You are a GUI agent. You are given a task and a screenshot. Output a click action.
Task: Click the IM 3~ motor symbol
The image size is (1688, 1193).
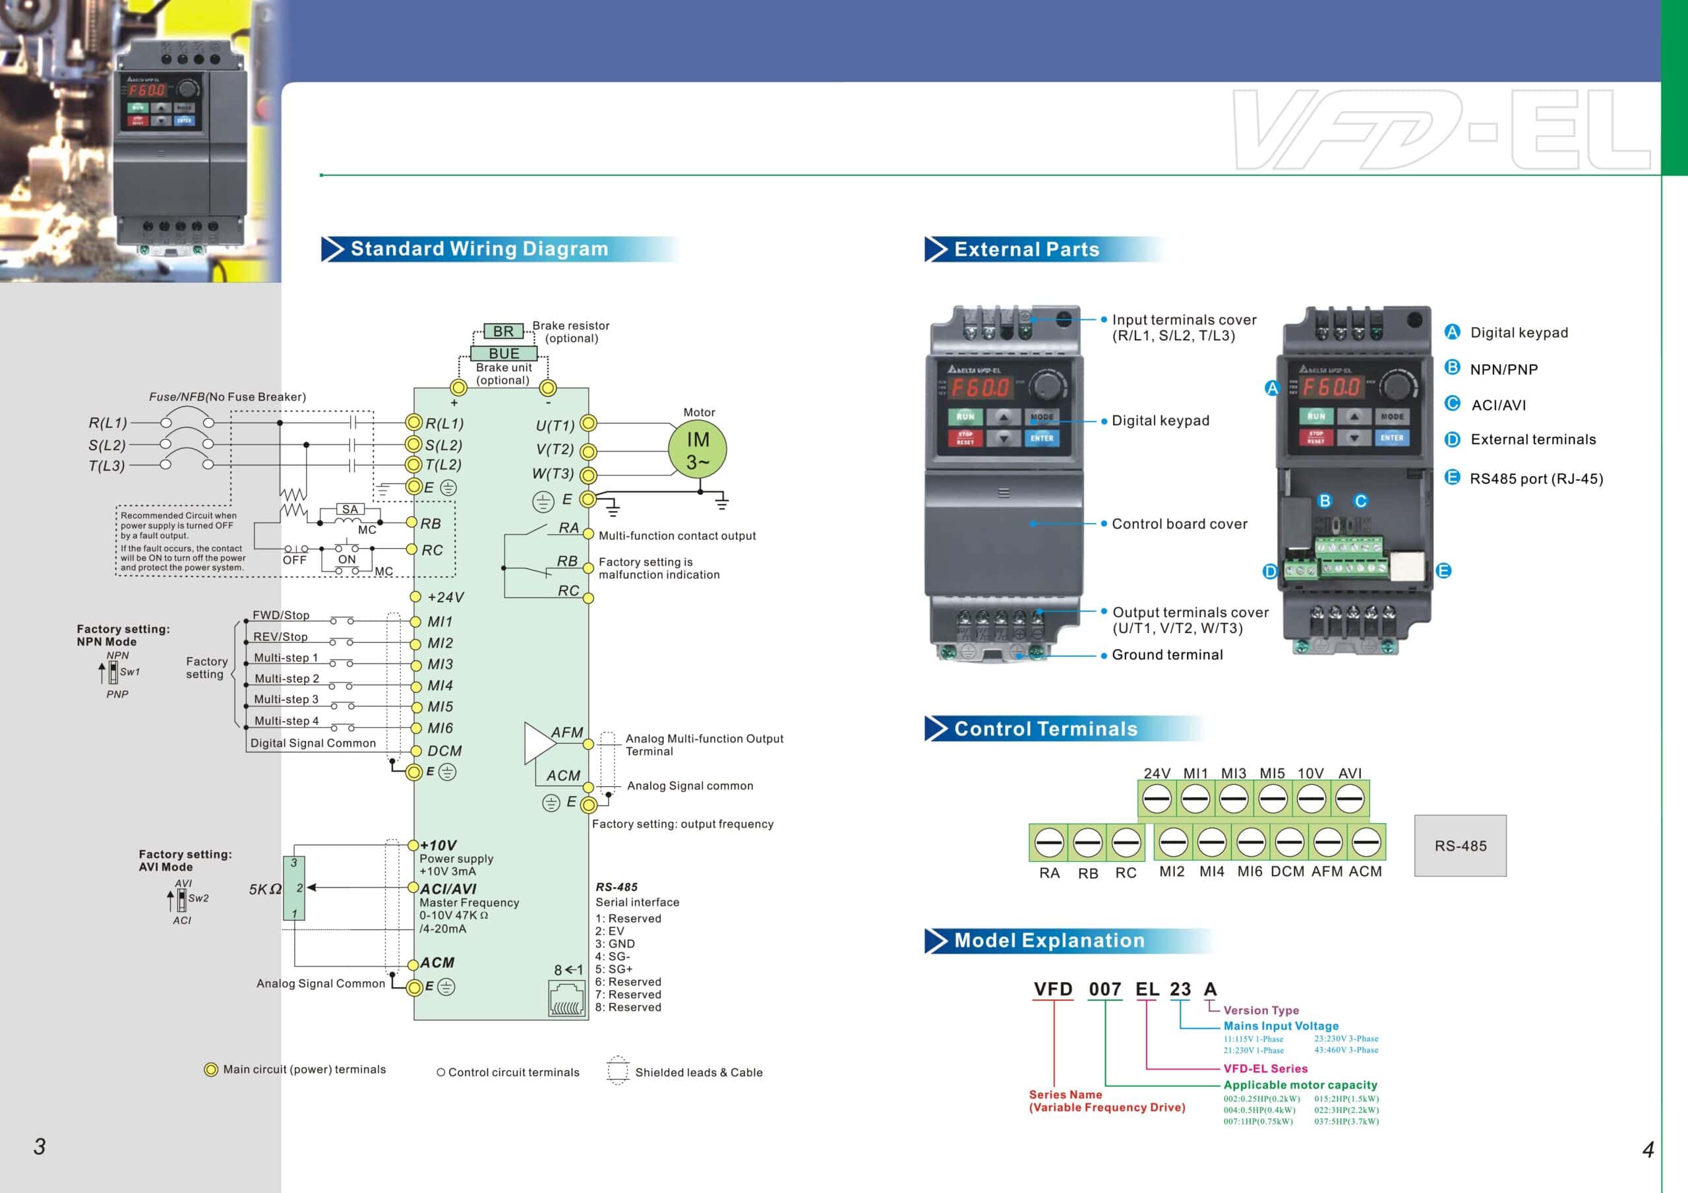[x=697, y=449]
